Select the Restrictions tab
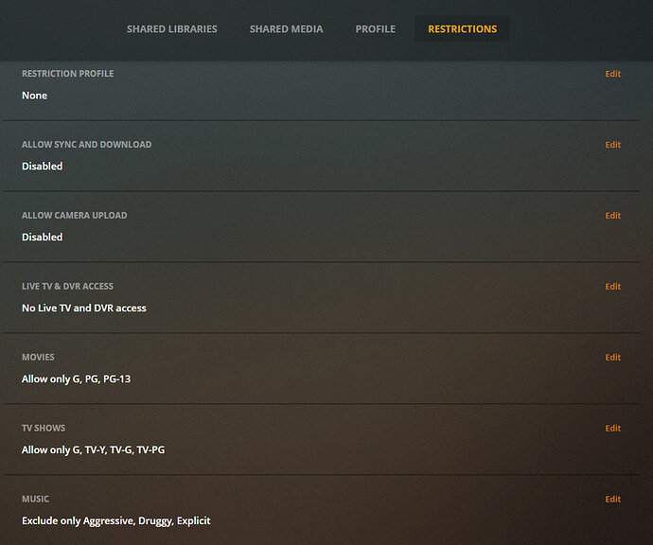Image resolution: width=653 pixels, height=545 pixels. pos(462,29)
